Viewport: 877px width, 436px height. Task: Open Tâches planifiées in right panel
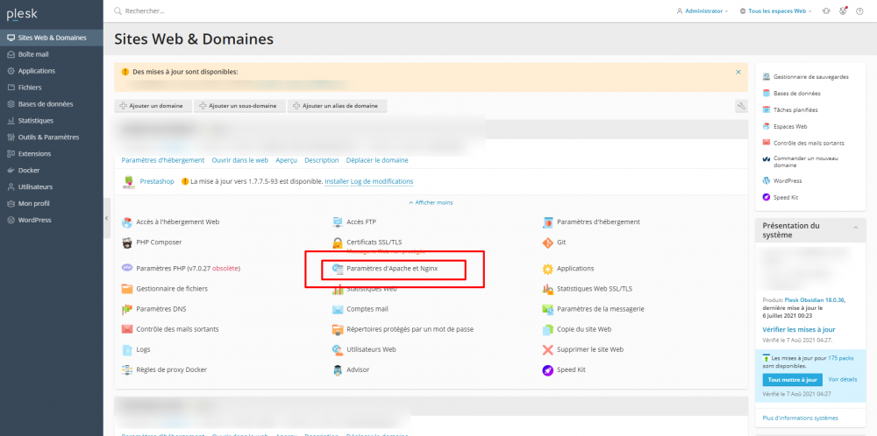tap(795, 110)
